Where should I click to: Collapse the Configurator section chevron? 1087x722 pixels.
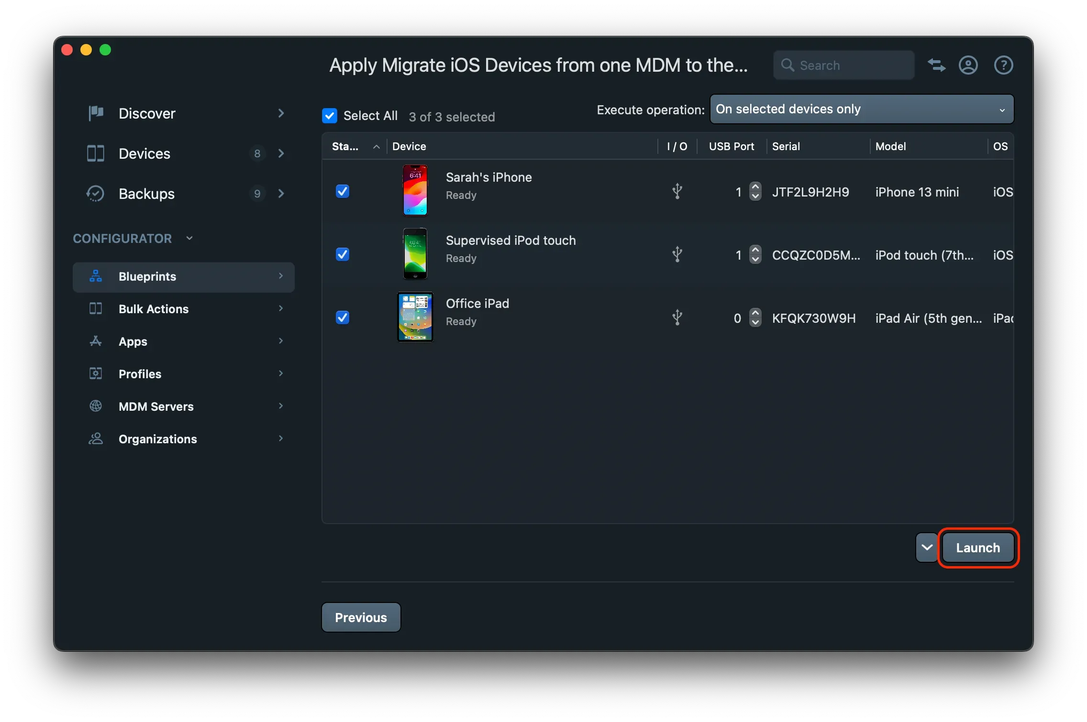coord(189,238)
